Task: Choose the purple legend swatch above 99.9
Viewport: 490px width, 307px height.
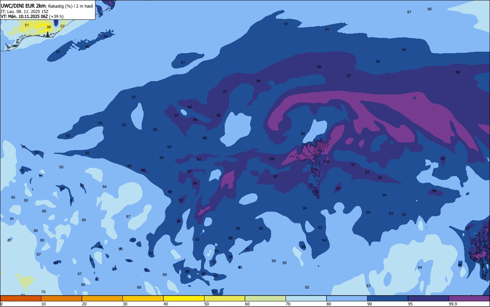Action: [x=469, y=298]
